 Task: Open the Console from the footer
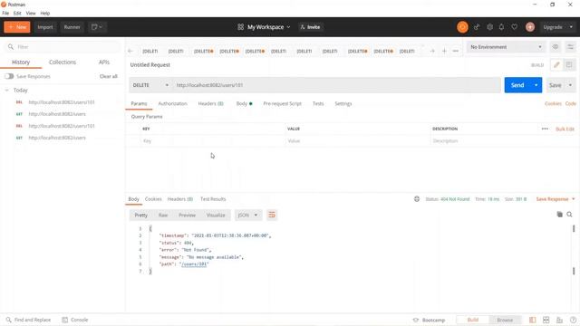coord(75,320)
